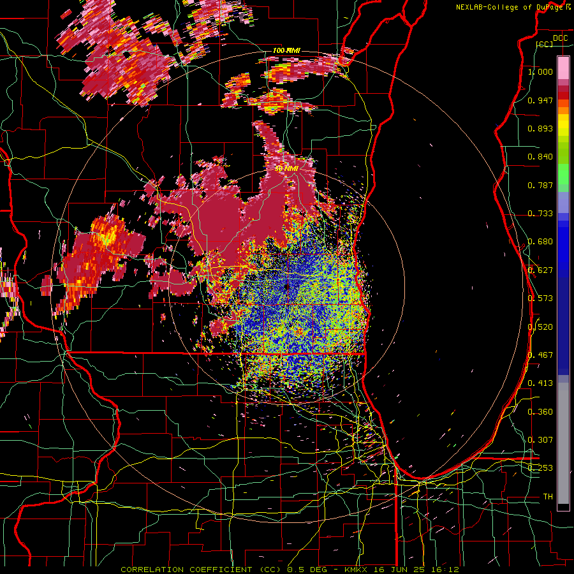This screenshot has height=574, width=574.
Task: Click the 0.840 legend value
Action: (x=540, y=157)
